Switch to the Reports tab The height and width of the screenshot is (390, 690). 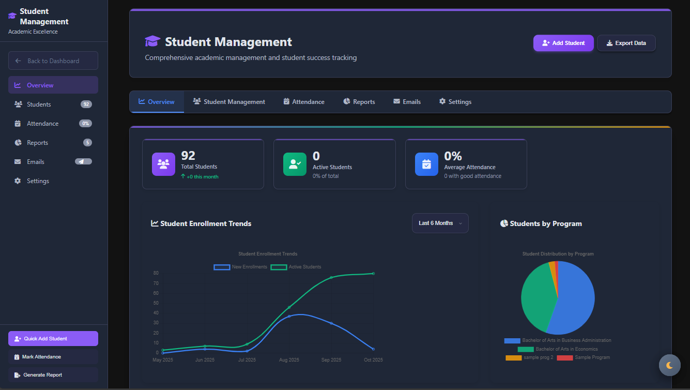click(x=359, y=102)
